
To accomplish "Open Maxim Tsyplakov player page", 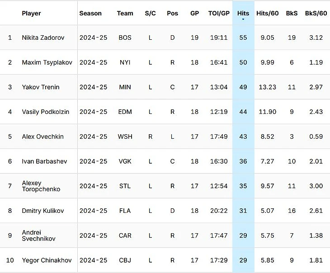I will coord(47,62).
